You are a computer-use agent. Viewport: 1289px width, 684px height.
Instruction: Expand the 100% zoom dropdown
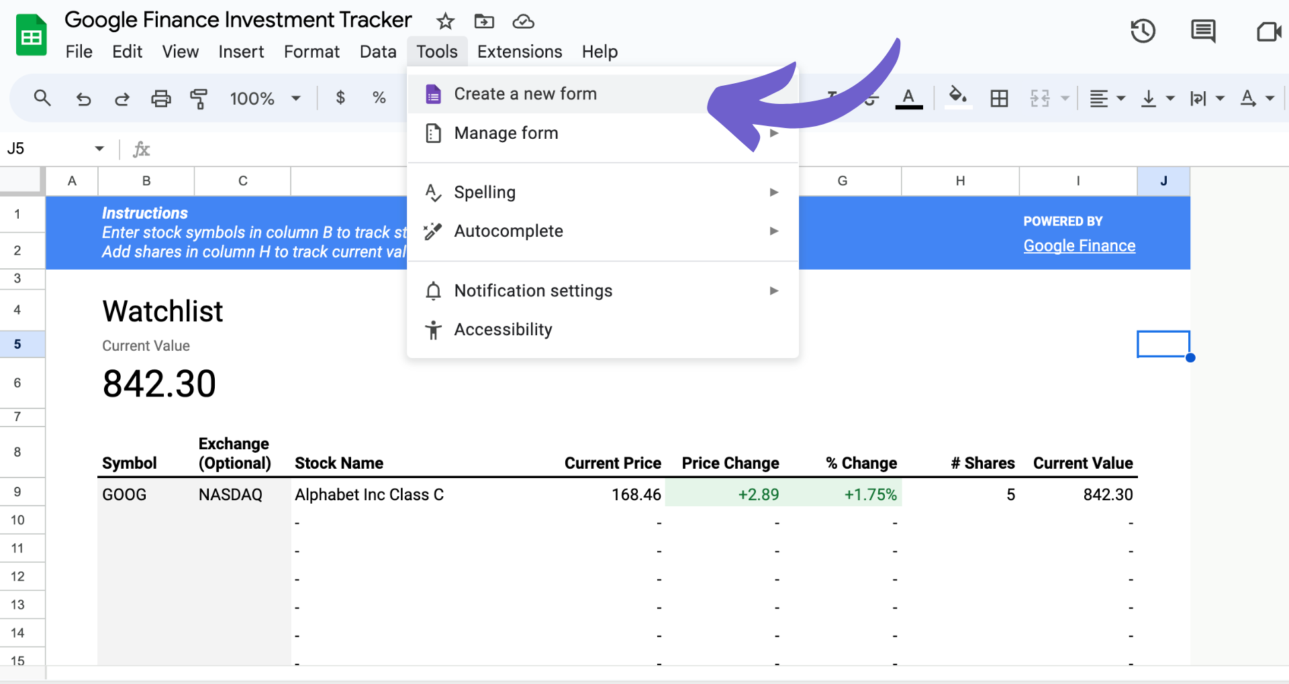(265, 99)
